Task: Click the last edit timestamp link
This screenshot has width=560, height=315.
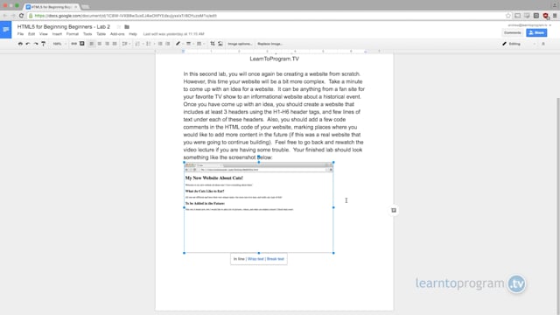Action: pos(173,34)
